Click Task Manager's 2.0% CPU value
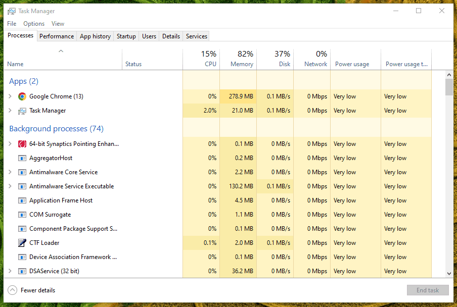 point(201,111)
